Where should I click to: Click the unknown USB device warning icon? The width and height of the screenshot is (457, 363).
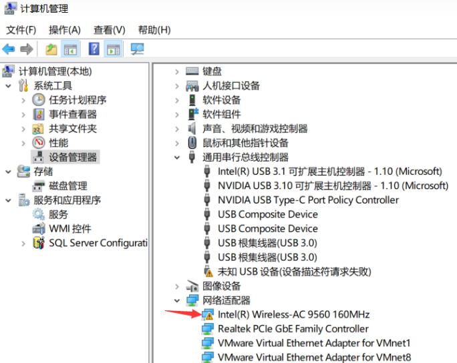[x=208, y=272]
